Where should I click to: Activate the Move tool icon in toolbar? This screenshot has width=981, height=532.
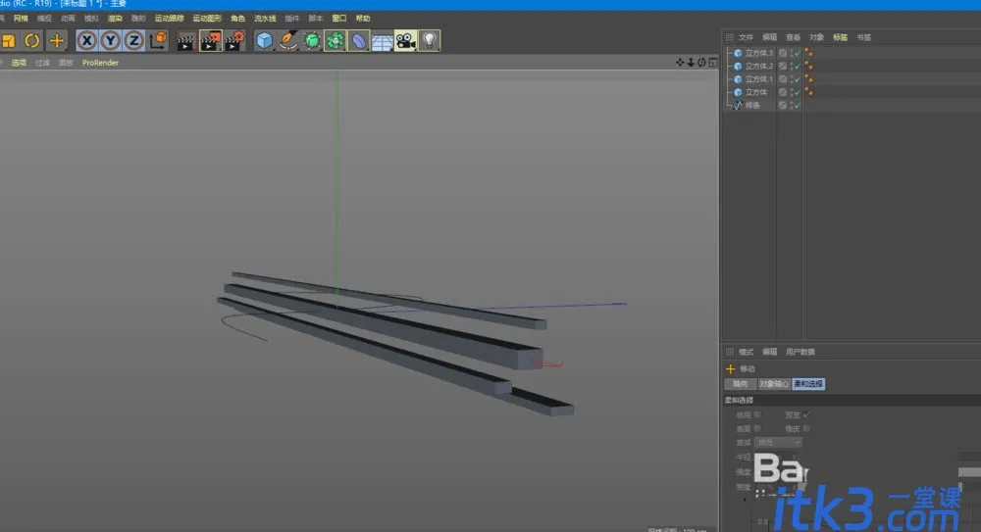[56, 40]
